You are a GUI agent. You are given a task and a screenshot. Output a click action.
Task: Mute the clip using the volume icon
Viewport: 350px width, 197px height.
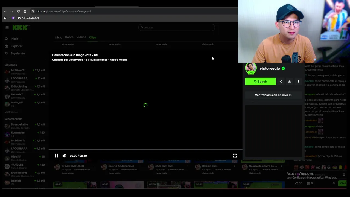point(65,156)
